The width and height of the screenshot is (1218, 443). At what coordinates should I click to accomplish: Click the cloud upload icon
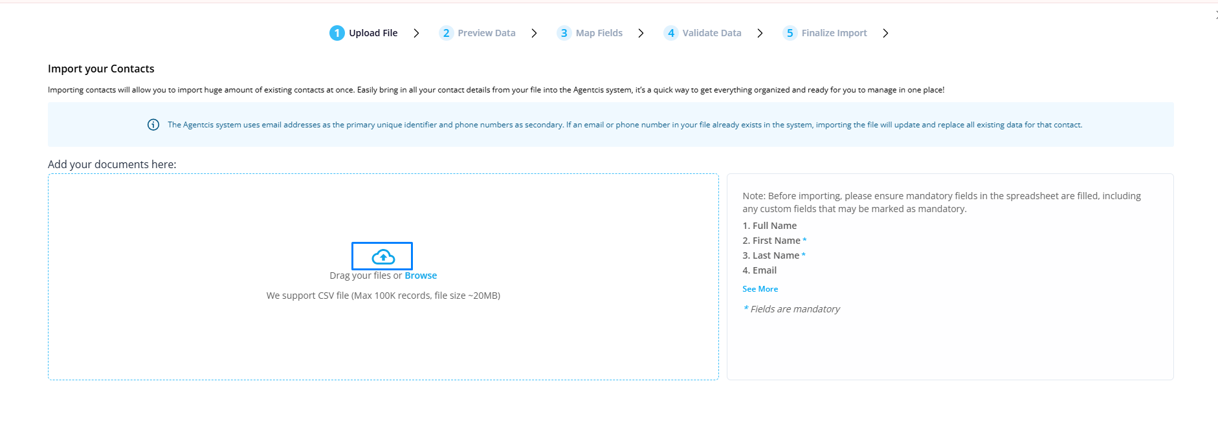tap(383, 257)
